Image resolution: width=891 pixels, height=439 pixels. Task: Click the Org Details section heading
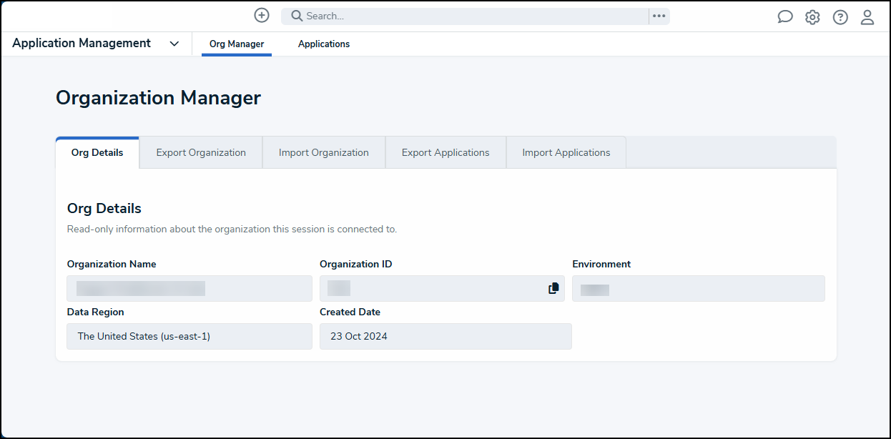pos(104,209)
